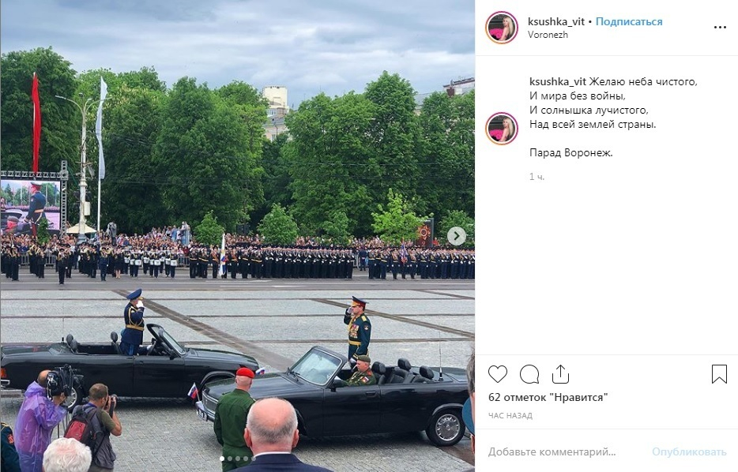Open comments via speech bubble icon
738x472 pixels.
pyautogui.click(x=529, y=374)
